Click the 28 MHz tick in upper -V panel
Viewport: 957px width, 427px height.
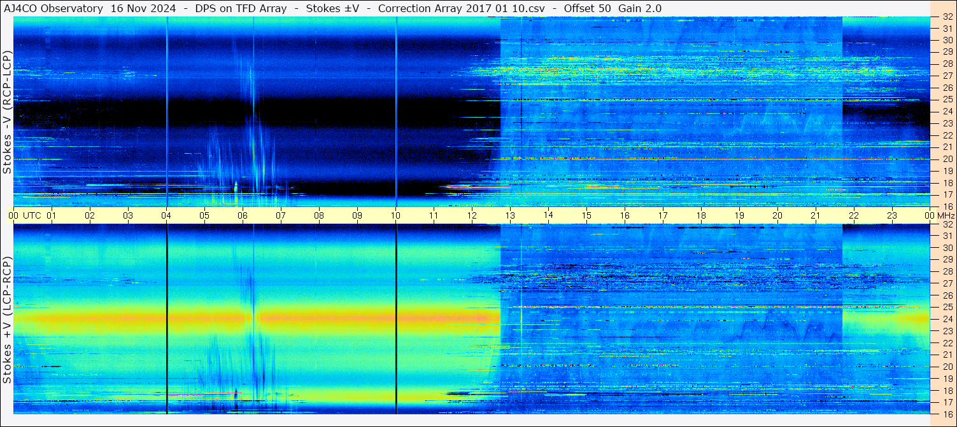(x=947, y=64)
